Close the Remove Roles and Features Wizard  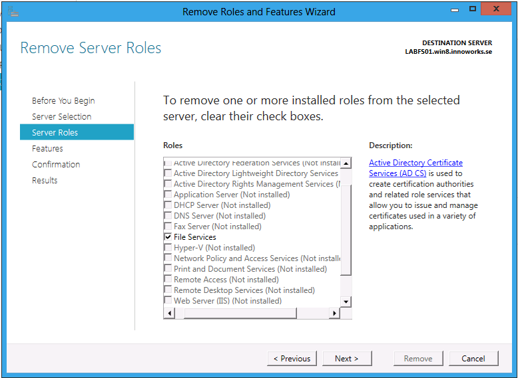point(496,9)
